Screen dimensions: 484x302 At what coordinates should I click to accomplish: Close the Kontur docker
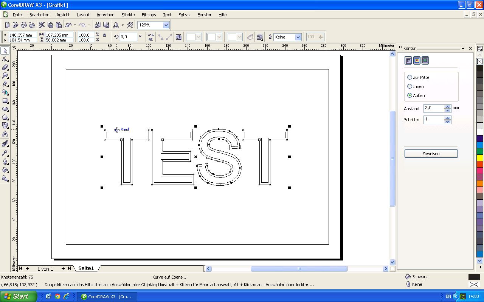(x=471, y=48)
